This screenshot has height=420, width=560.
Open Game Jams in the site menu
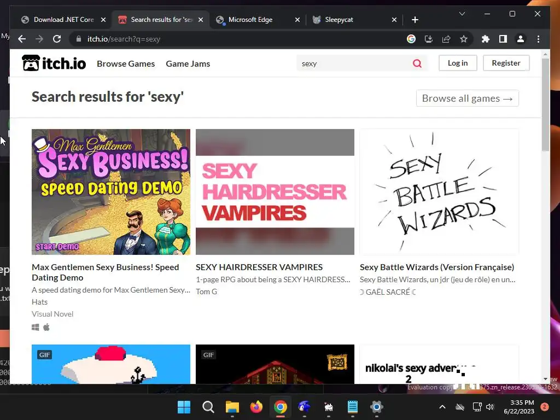188,63
